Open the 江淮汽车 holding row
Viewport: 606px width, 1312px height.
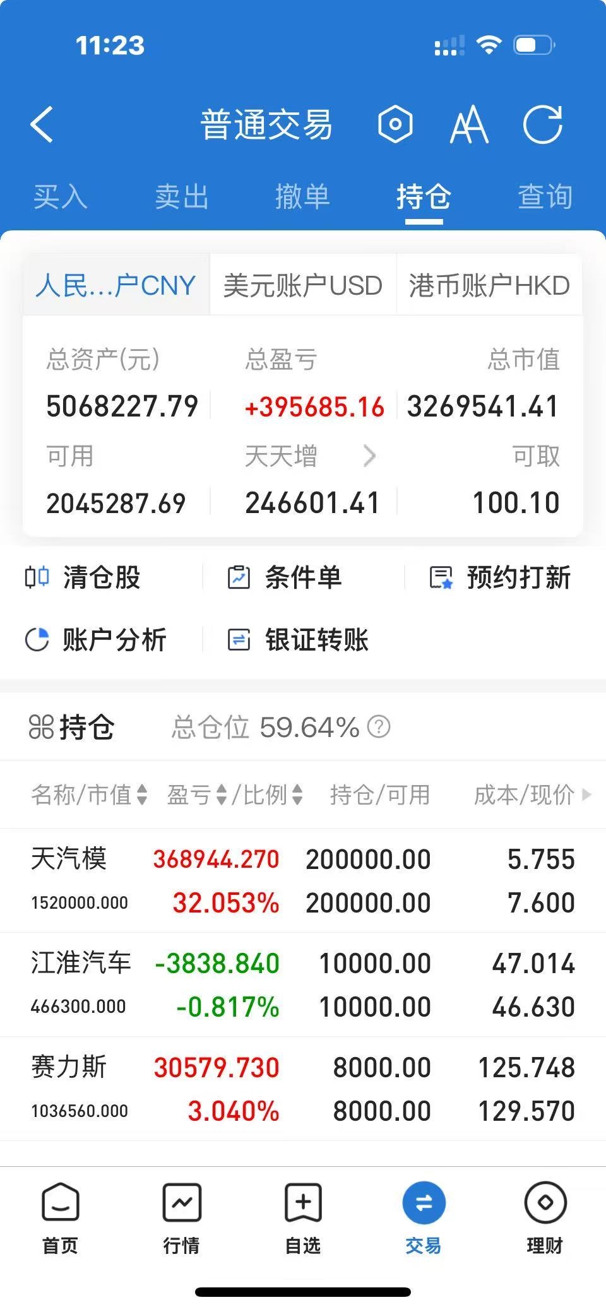pyautogui.click(x=303, y=984)
